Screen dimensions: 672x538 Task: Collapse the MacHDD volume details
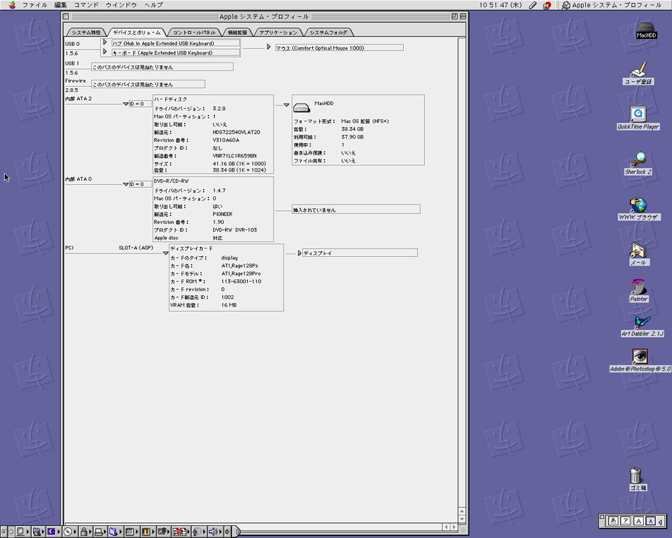pos(286,105)
